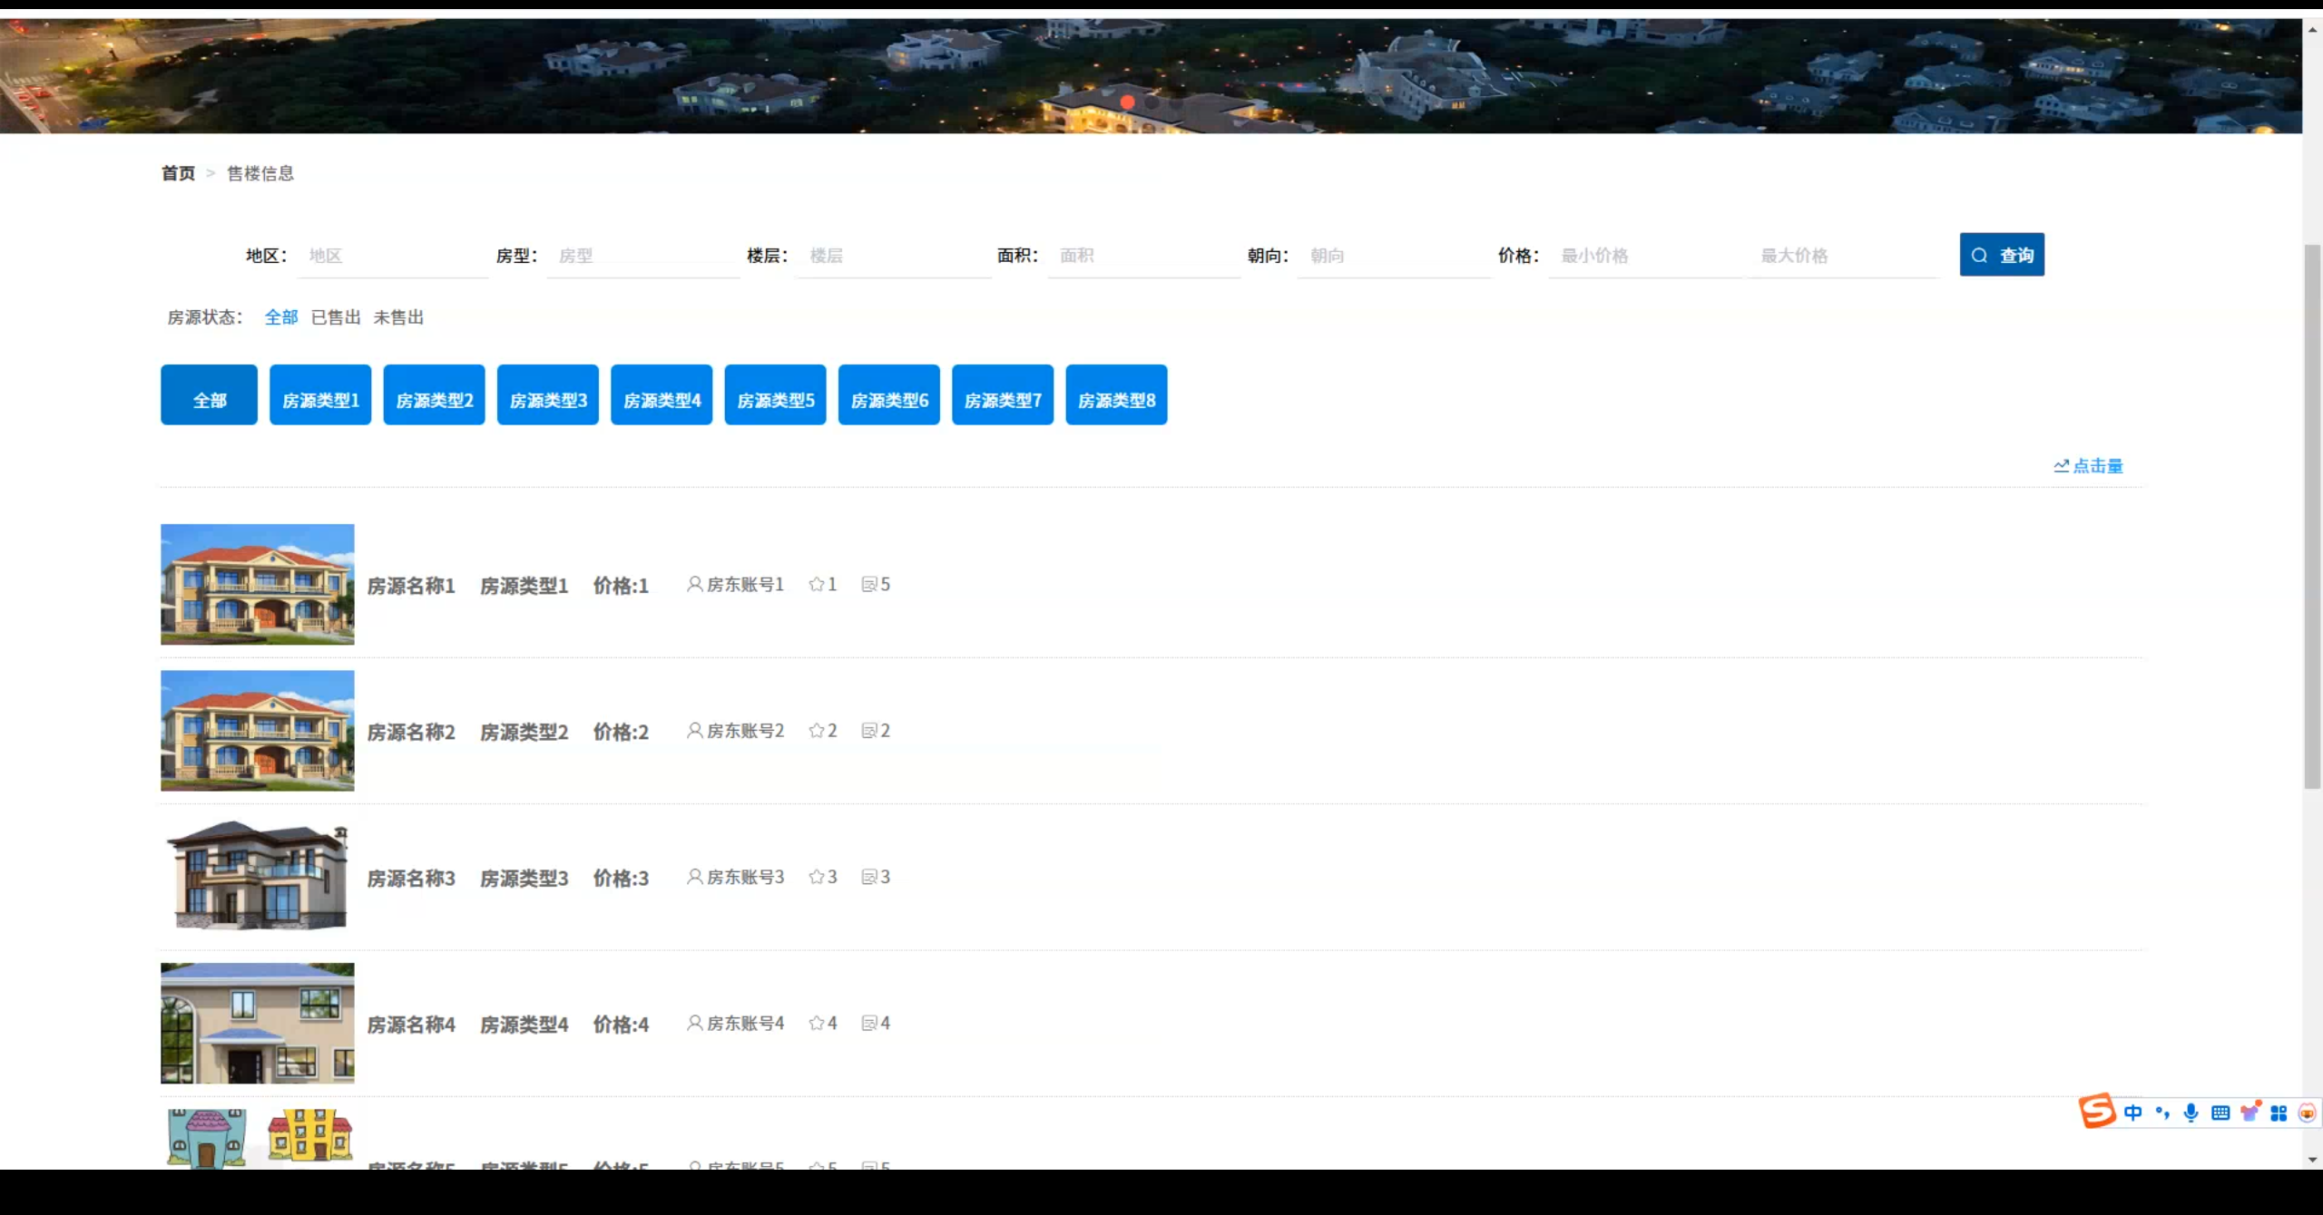2323x1215 pixels.
Task: Click the comment icon on 房源名称2 row
Action: coord(868,731)
